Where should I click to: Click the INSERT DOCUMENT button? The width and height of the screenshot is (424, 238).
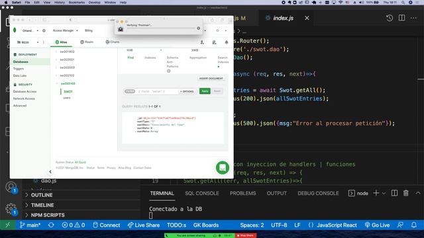211,78
